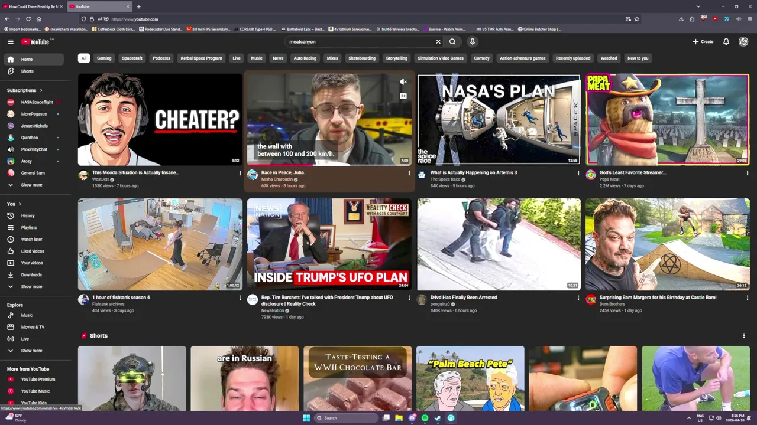Select the Recently uploaded chip
Image resolution: width=757 pixels, height=425 pixels.
(x=573, y=58)
